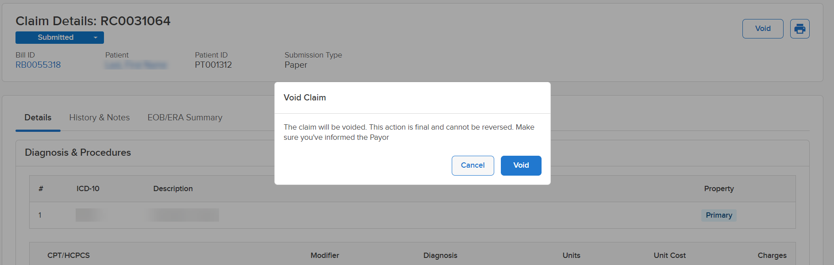Screen dimensions: 834x265
Task: Click the Description cell of row 1
Action: [184, 215]
